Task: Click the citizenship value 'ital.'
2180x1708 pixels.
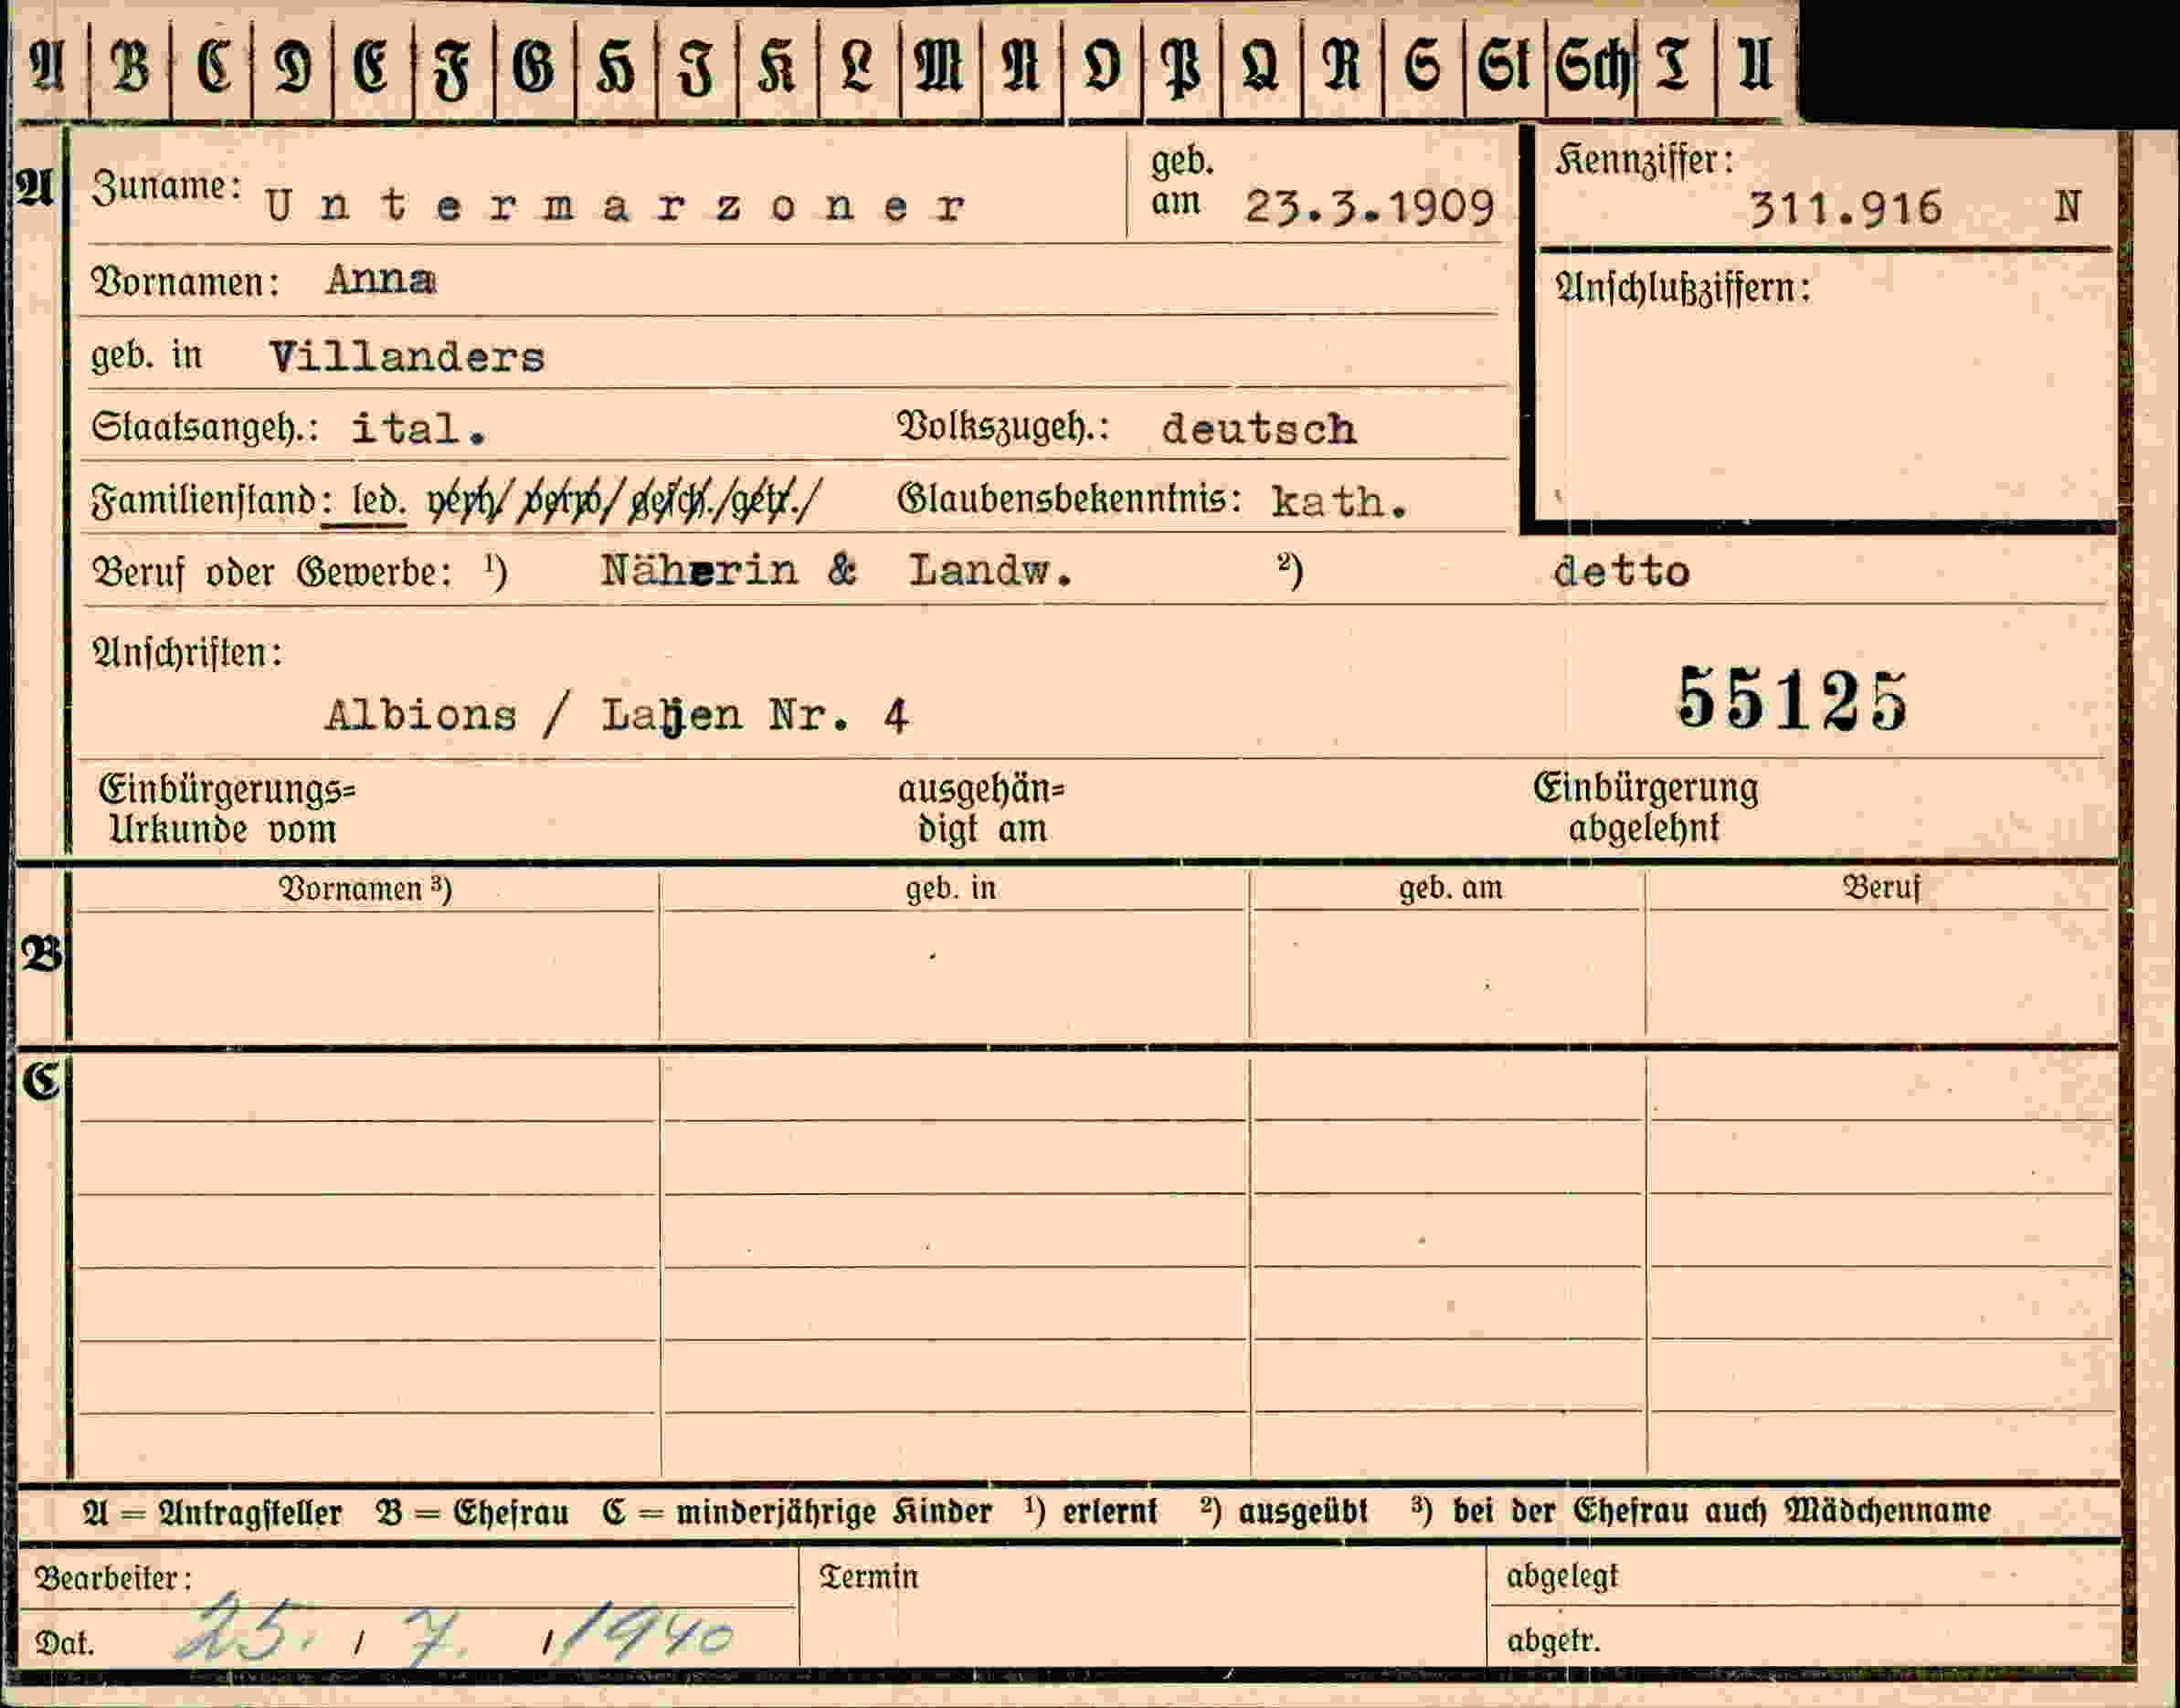Action: coord(418,429)
